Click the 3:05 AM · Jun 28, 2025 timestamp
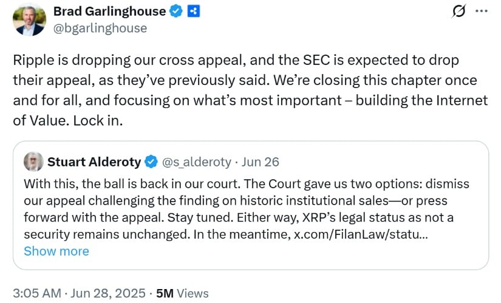 [79, 293]
